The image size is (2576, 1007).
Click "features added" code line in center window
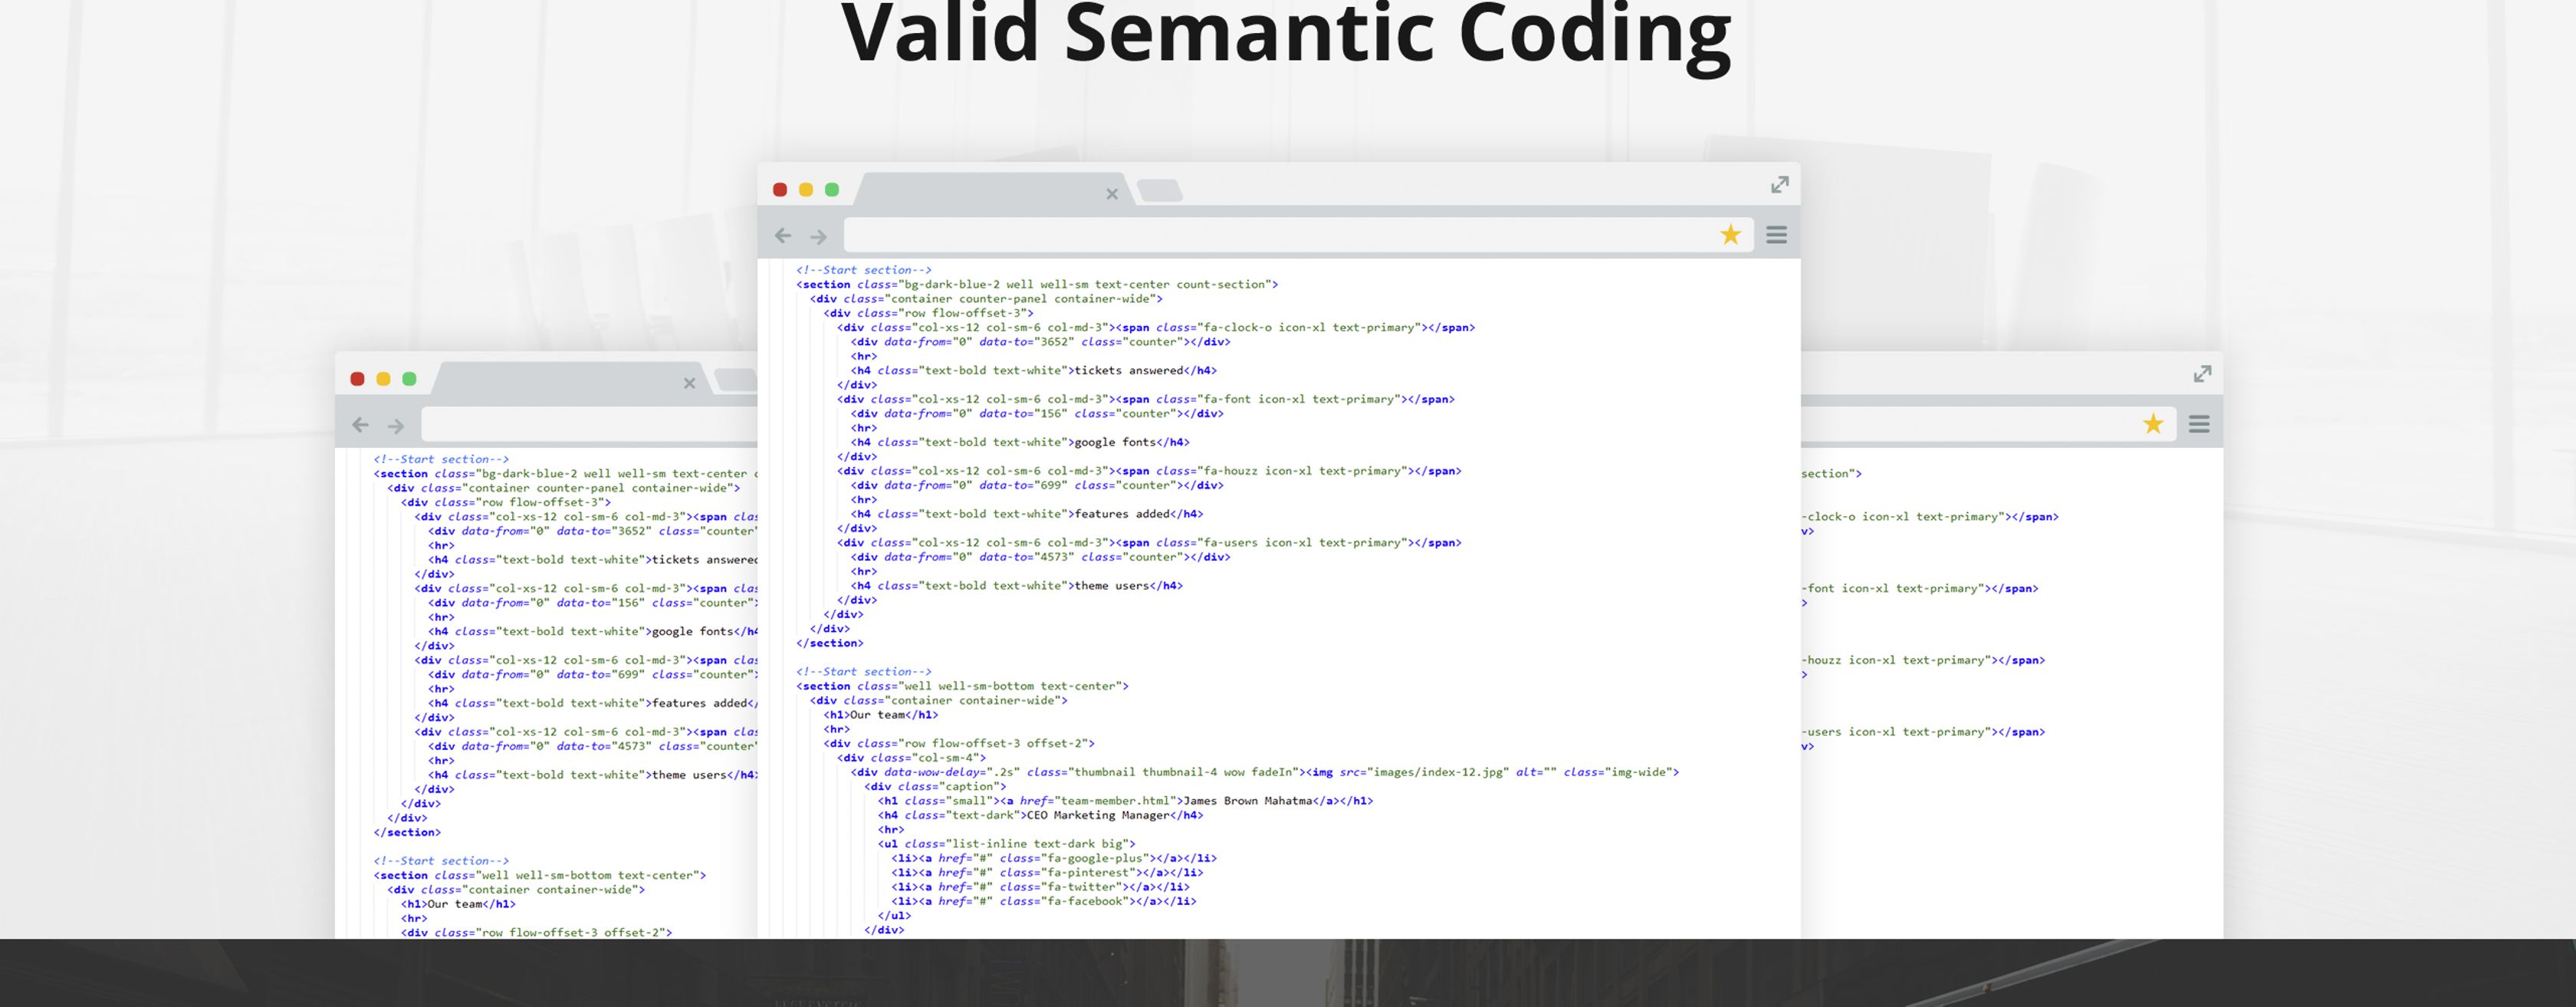click(1027, 514)
